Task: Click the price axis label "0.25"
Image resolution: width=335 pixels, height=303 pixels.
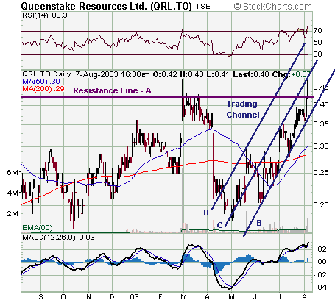Action: pyautogui.click(x=321, y=173)
